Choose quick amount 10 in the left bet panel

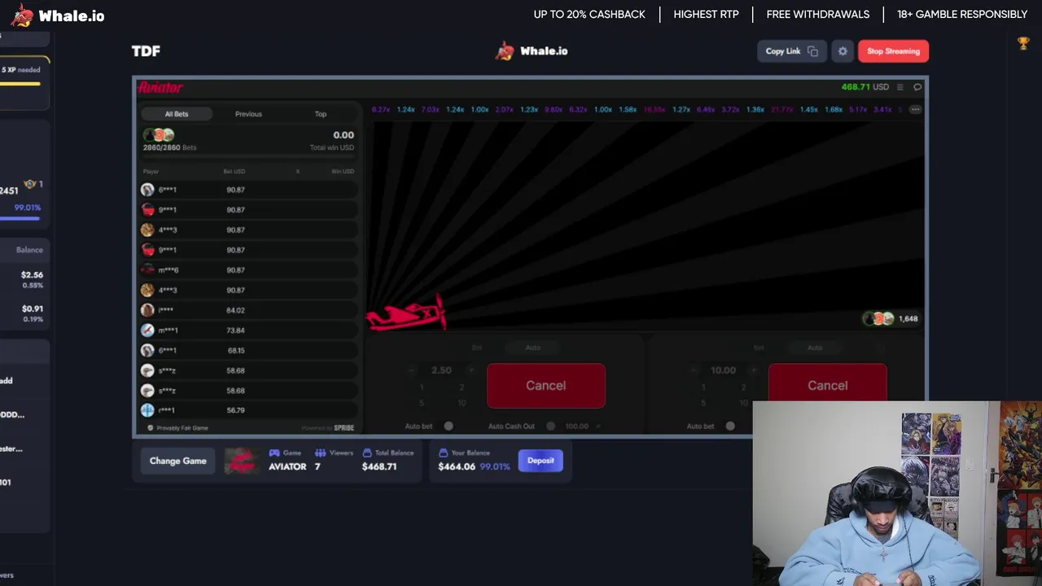pos(462,403)
